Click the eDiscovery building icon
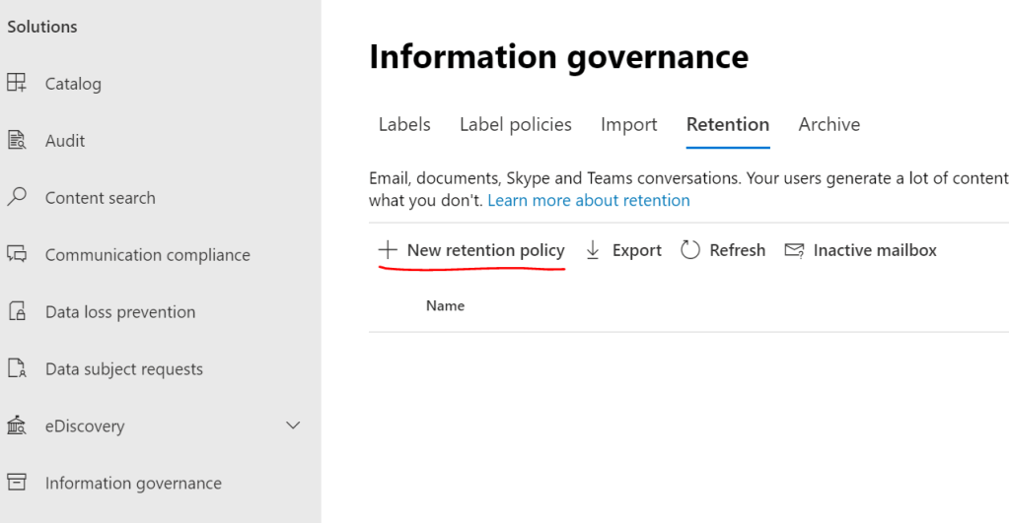 click(17, 426)
